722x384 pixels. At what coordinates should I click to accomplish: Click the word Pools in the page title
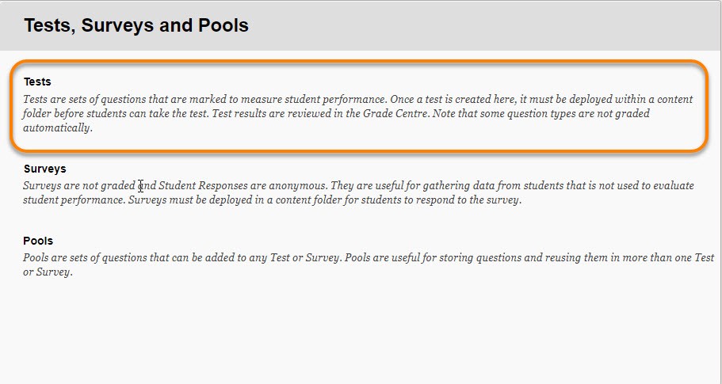pyautogui.click(x=223, y=25)
